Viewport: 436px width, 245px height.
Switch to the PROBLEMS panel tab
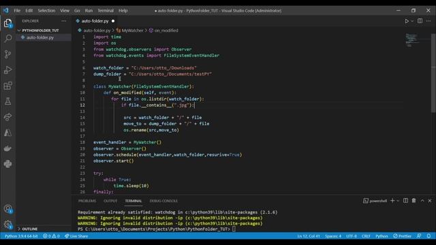tap(87, 201)
